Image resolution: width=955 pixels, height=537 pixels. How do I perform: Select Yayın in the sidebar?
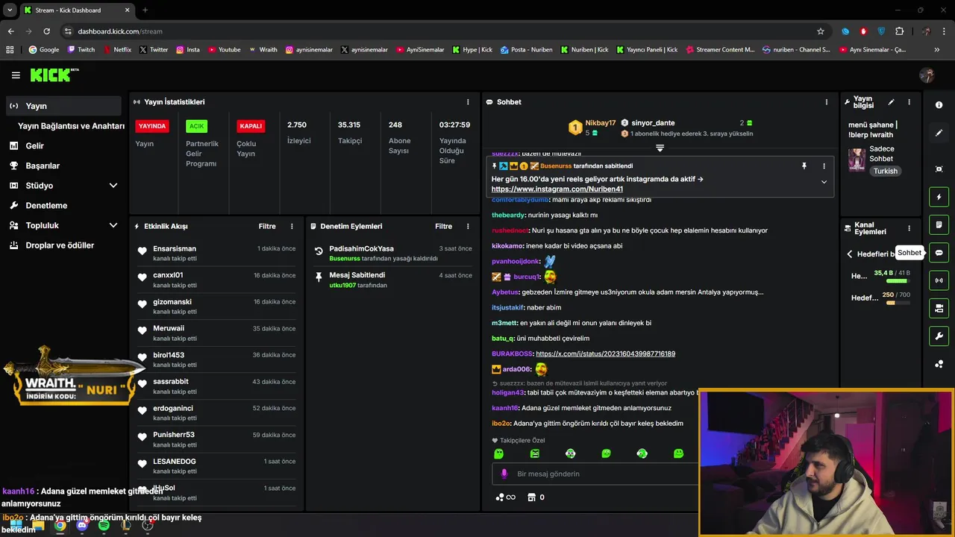[x=63, y=106]
